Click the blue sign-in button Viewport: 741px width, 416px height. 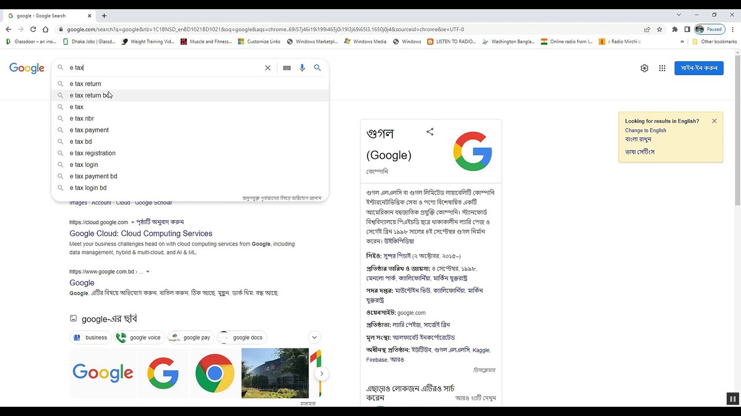click(x=699, y=68)
